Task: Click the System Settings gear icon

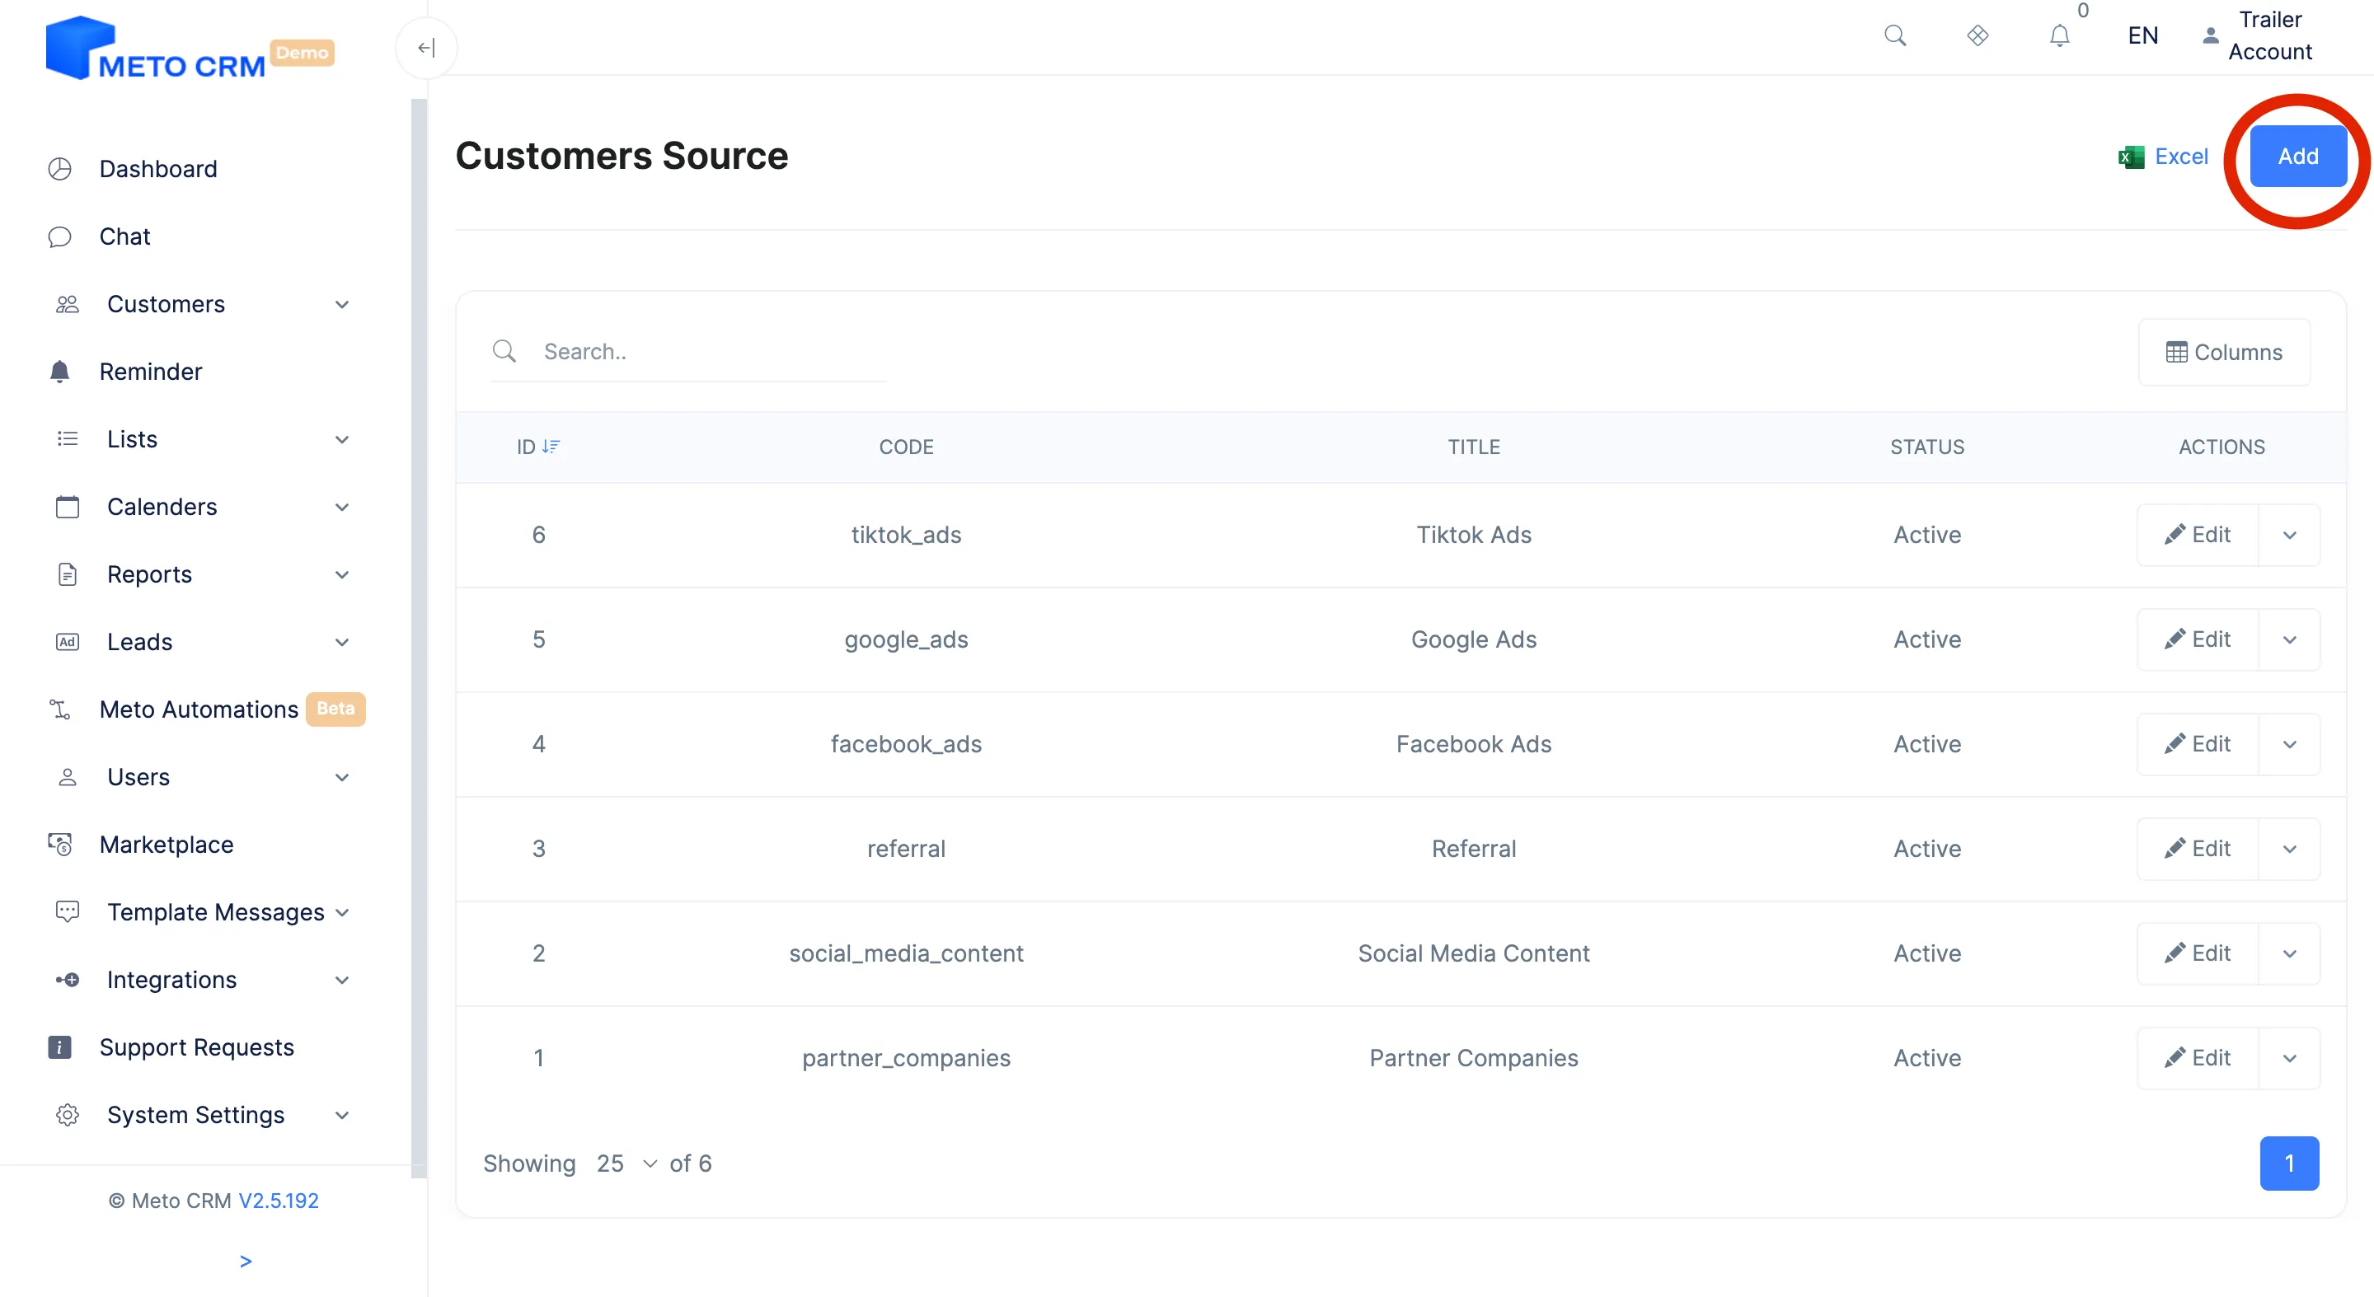Action: [x=68, y=1115]
